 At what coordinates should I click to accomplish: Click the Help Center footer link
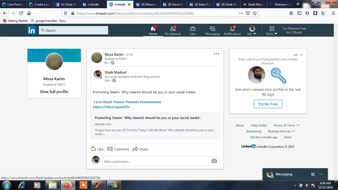pos(259,125)
